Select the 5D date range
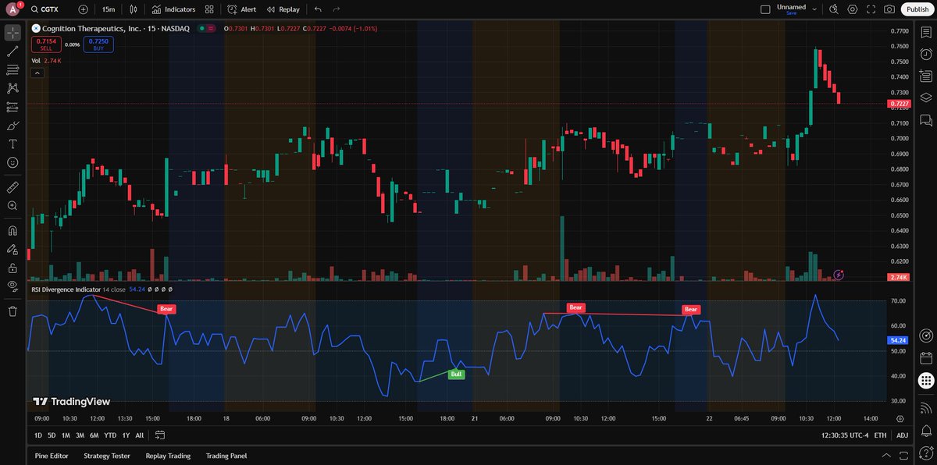The width and height of the screenshot is (937, 465). (52, 435)
